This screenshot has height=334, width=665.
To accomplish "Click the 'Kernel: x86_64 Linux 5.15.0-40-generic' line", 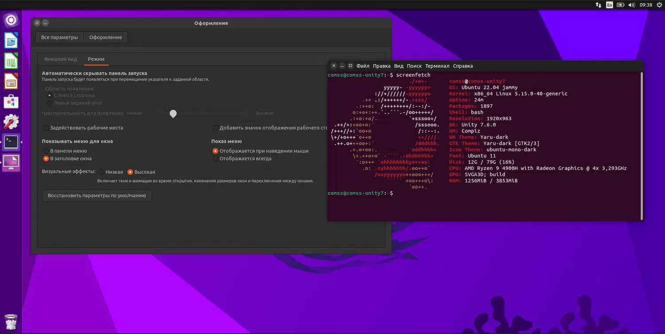I will coord(508,94).
